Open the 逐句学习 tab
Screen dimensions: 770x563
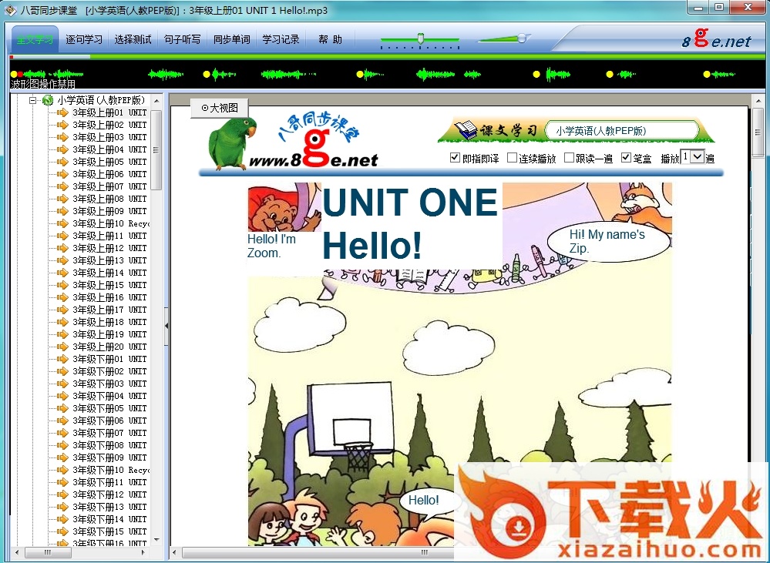[x=84, y=40]
